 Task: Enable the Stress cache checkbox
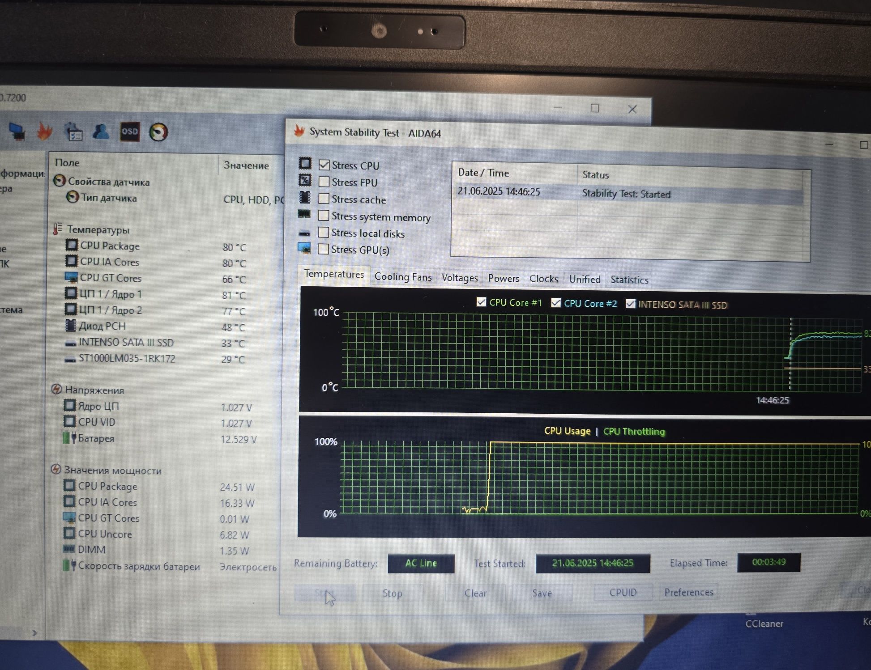324,198
